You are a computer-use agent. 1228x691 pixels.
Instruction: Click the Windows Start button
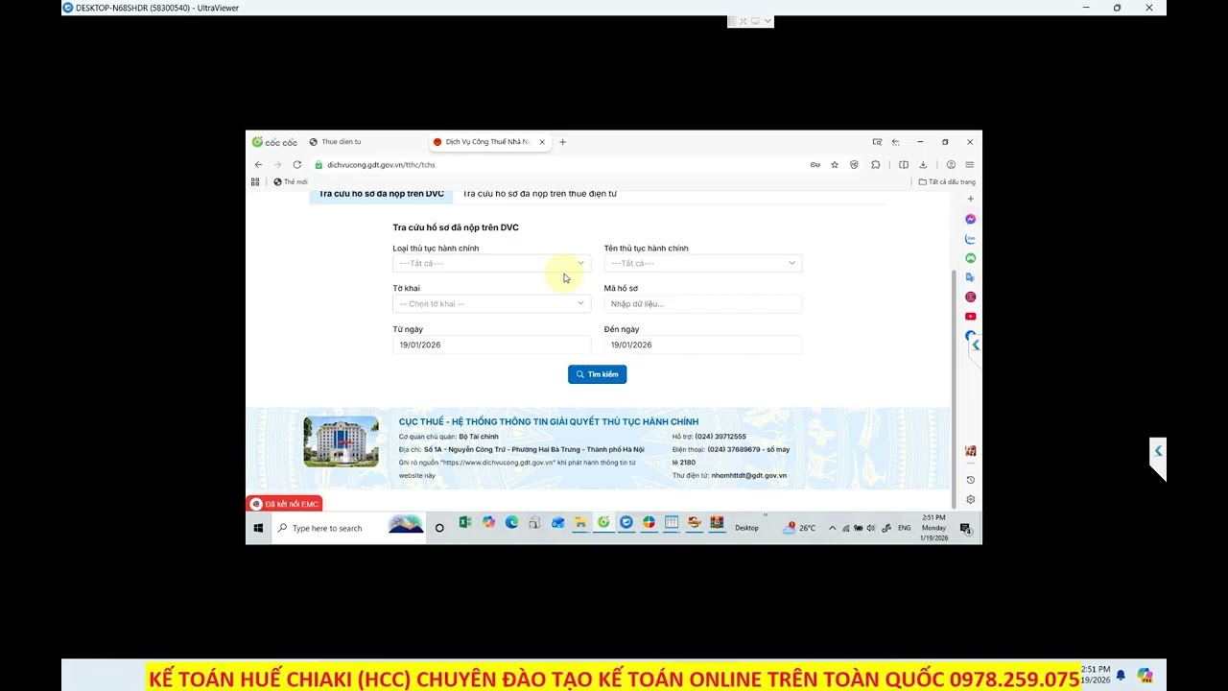click(258, 528)
